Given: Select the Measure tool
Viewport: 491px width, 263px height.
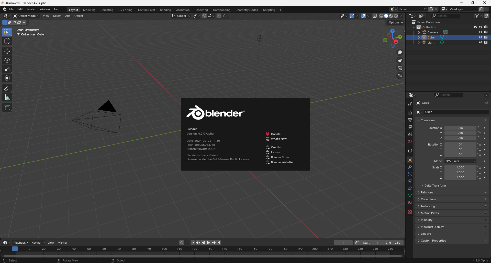Looking at the screenshot, I should [x=7, y=97].
